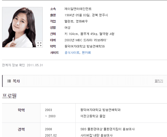Screen dimensions: 167x137
Task: Click the 데뷔 label
Action: pyautogui.click(x=53, y=40)
